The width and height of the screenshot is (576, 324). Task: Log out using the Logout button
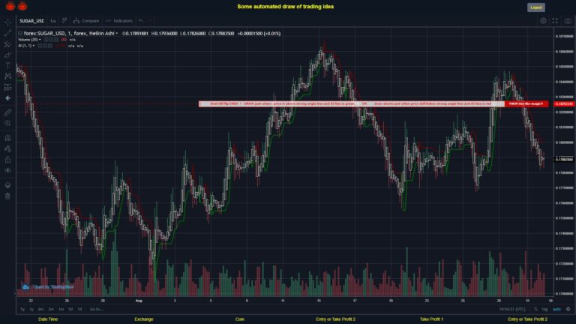point(536,7)
